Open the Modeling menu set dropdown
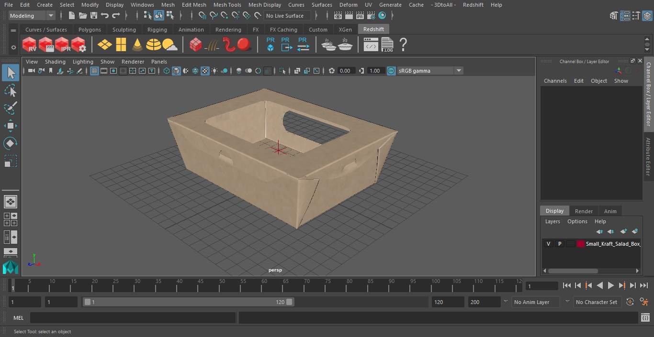 tap(32, 16)
